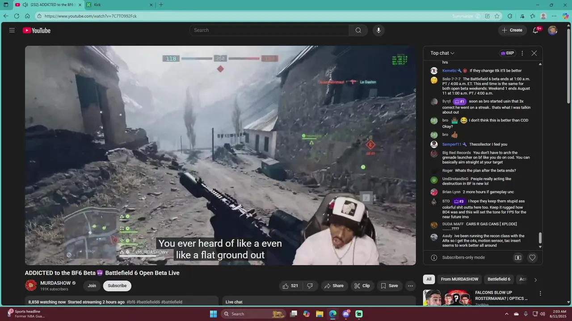Viewport: 572px width, 321px height.
Task: Open browser split screen icon
Action: tap(488, 16)
